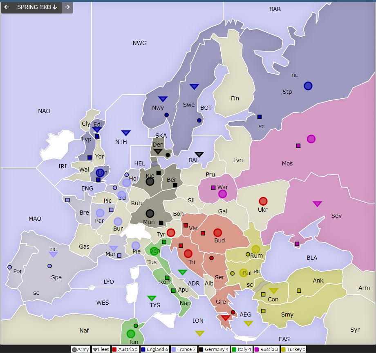This screenshot has width=376, height=353.
Task: Select the Italian army in Tun
Action: click(131, 334)
